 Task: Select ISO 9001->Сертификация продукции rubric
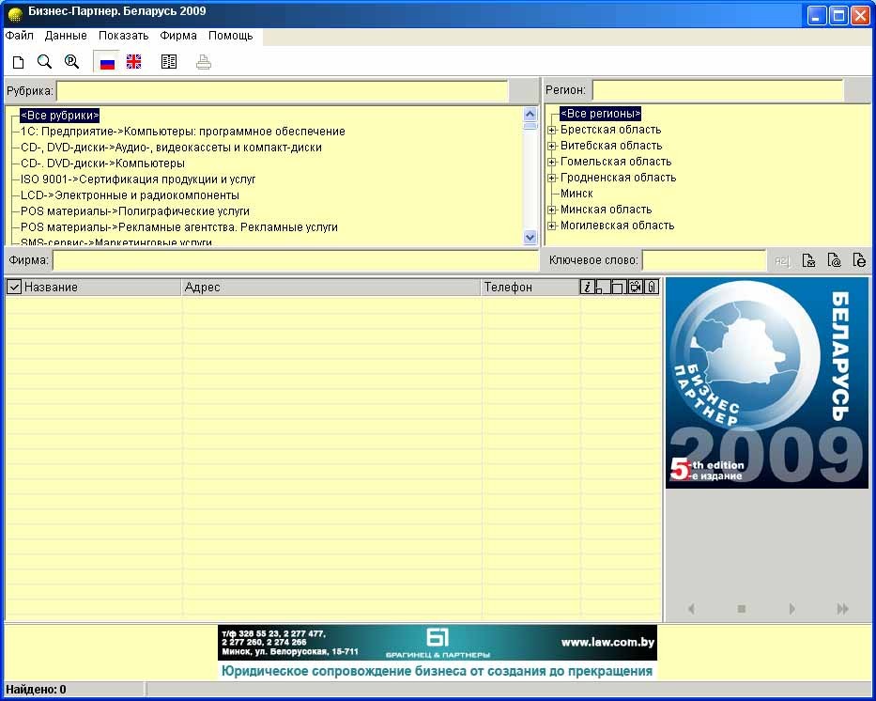coord(138,179)
